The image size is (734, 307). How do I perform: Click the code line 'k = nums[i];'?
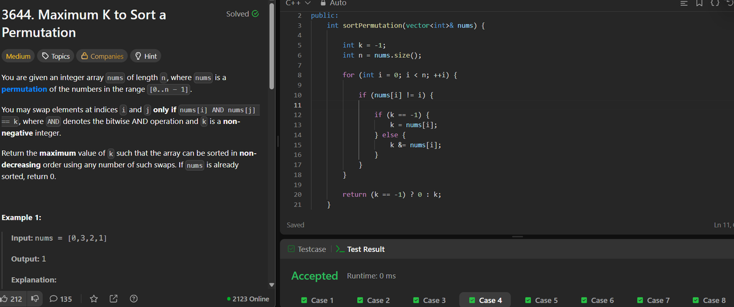pyautogui.click(x=413, y=125)
